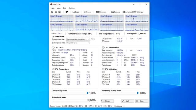Open the Logs toolbar item
Viewport: 196px width, 110px height.
tap(76, 12)
